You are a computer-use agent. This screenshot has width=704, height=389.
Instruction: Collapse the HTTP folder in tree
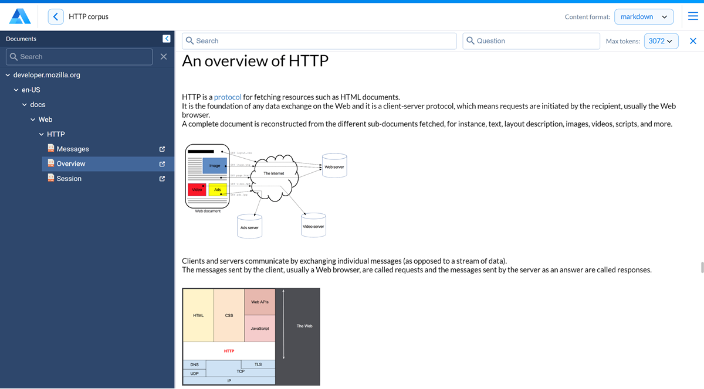[42, 134]
